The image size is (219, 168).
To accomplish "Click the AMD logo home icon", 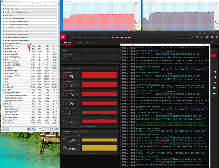I will [63, 37].
